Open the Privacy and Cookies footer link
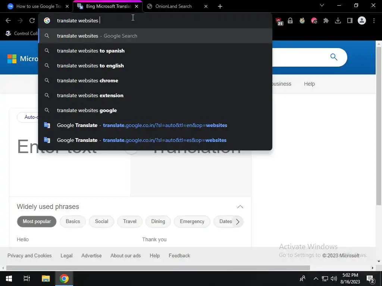Image resolution: width=382 pixels, height=286 pixels. (29, 255)
